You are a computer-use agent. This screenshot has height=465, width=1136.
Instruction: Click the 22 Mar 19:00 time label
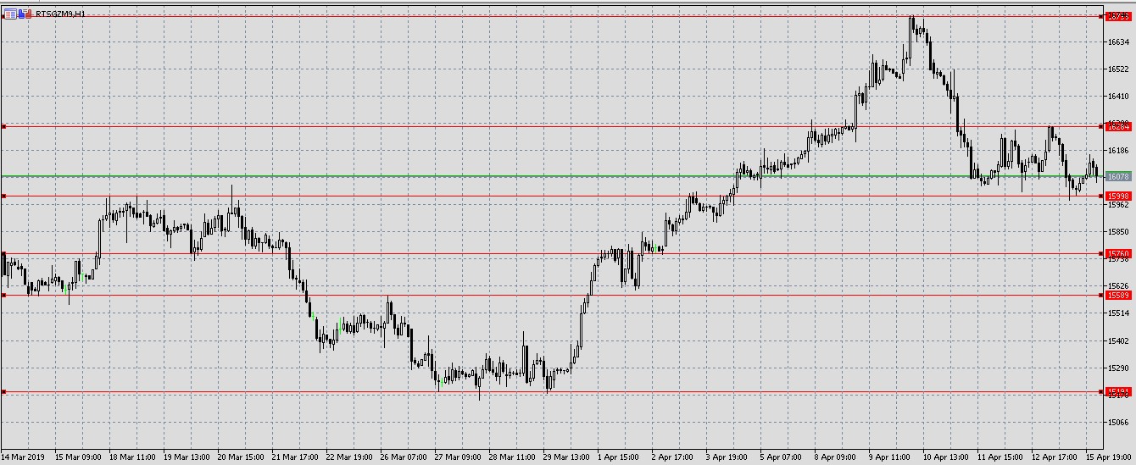(x=350, y=457)
